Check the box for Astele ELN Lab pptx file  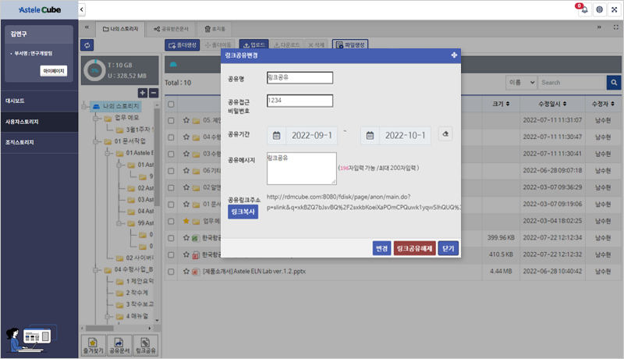point(171,272)
